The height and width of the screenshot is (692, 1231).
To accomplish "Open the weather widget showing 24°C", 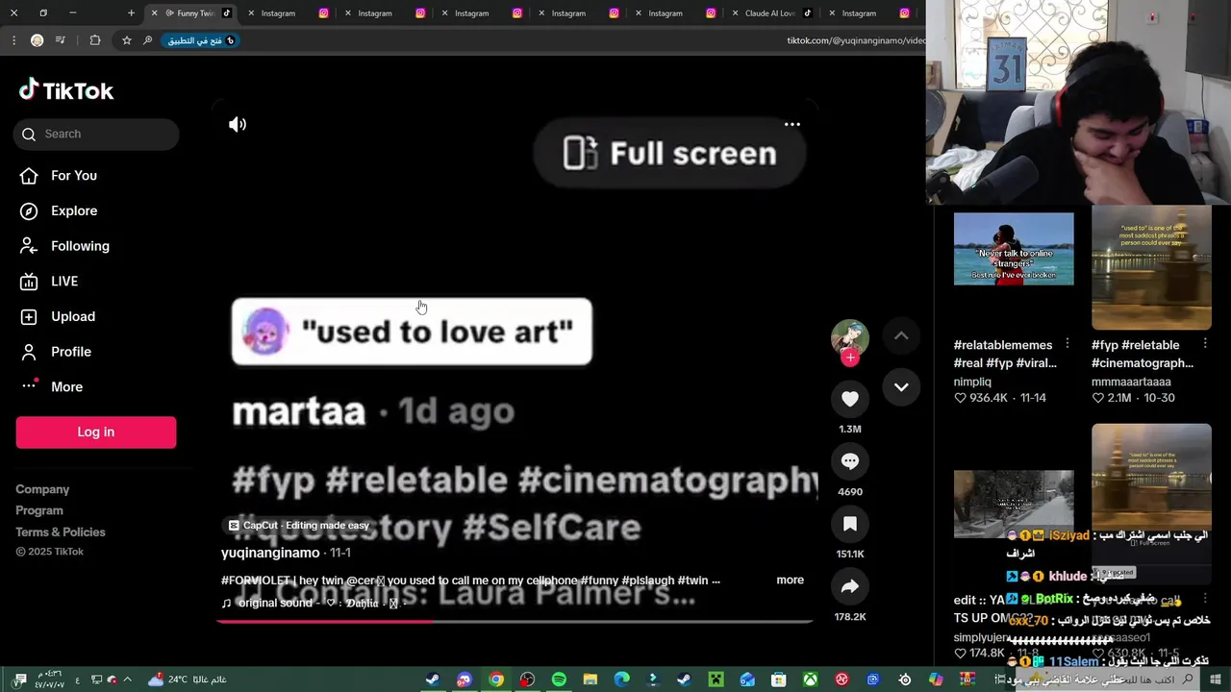I will point(188,680).
